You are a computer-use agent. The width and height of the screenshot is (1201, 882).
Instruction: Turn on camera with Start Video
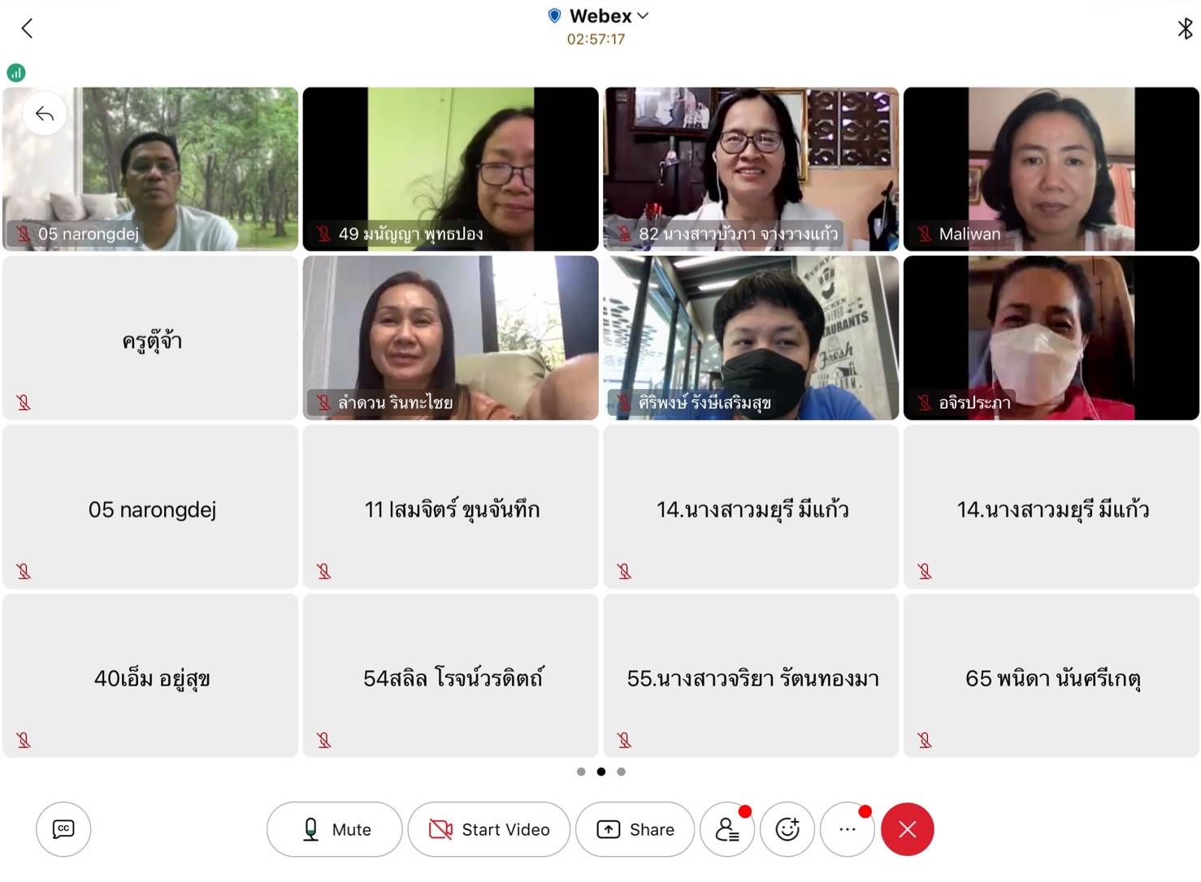pos(489,829)
